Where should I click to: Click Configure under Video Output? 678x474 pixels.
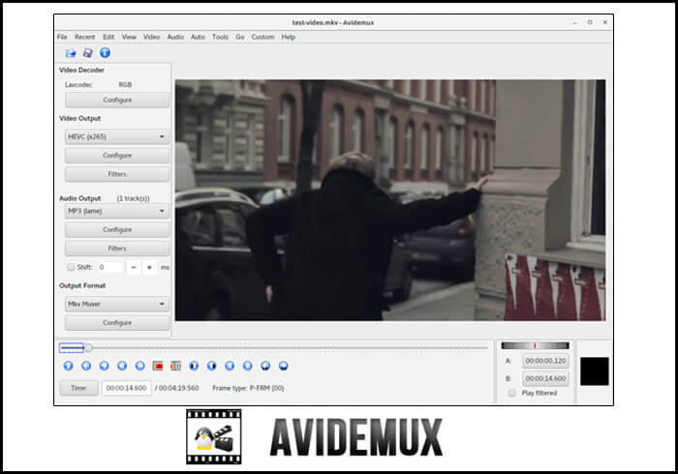tap(117, 156)
